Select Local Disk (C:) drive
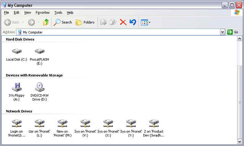 (x=16, y=55)
